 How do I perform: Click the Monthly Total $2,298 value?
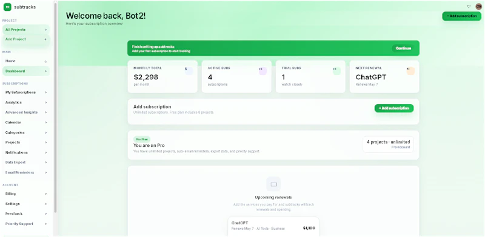coord(145,77)
